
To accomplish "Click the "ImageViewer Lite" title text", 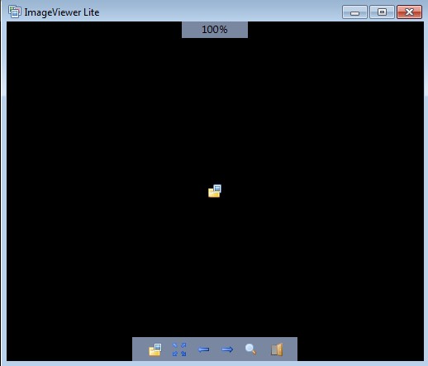I will (62, 12).
